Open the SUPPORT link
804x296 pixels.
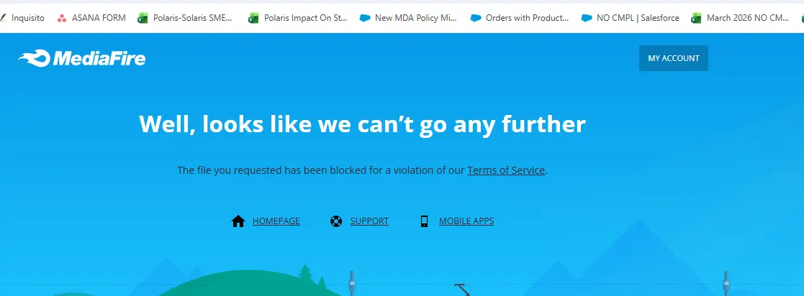coord(369,221)
